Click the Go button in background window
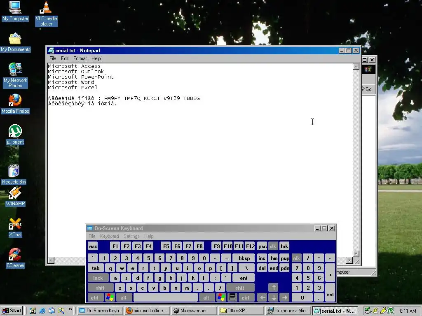 (x=367, y=89)
